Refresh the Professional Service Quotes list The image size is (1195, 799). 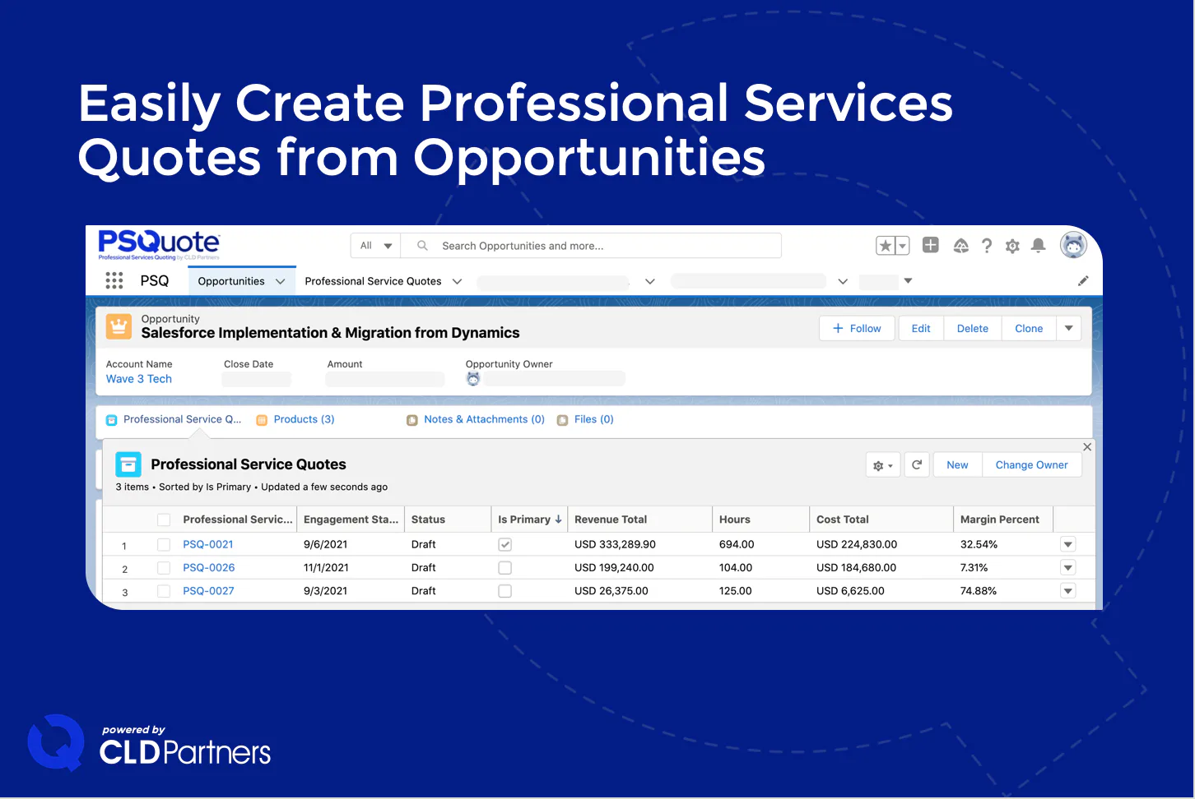pos(917,464)
